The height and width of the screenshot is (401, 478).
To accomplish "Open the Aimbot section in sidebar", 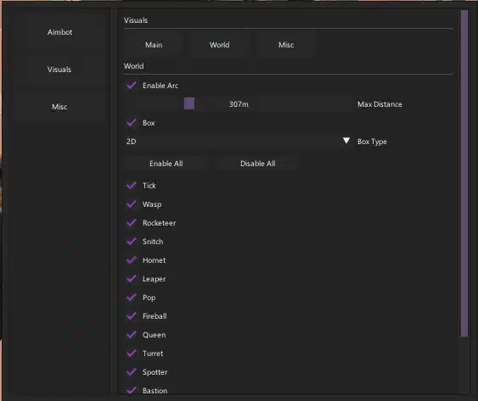I will (x=59, y=32).
